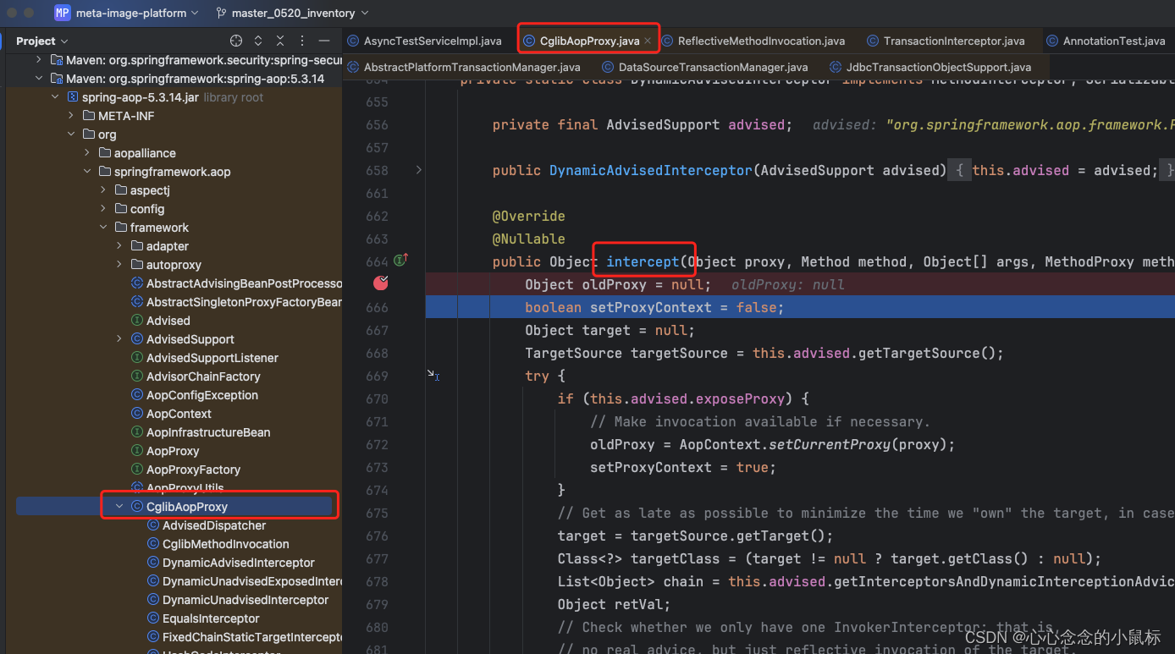Click implements-method gutter icon on line 664
The width and height of the screenshot is (1175, 654).
(400, 261)
